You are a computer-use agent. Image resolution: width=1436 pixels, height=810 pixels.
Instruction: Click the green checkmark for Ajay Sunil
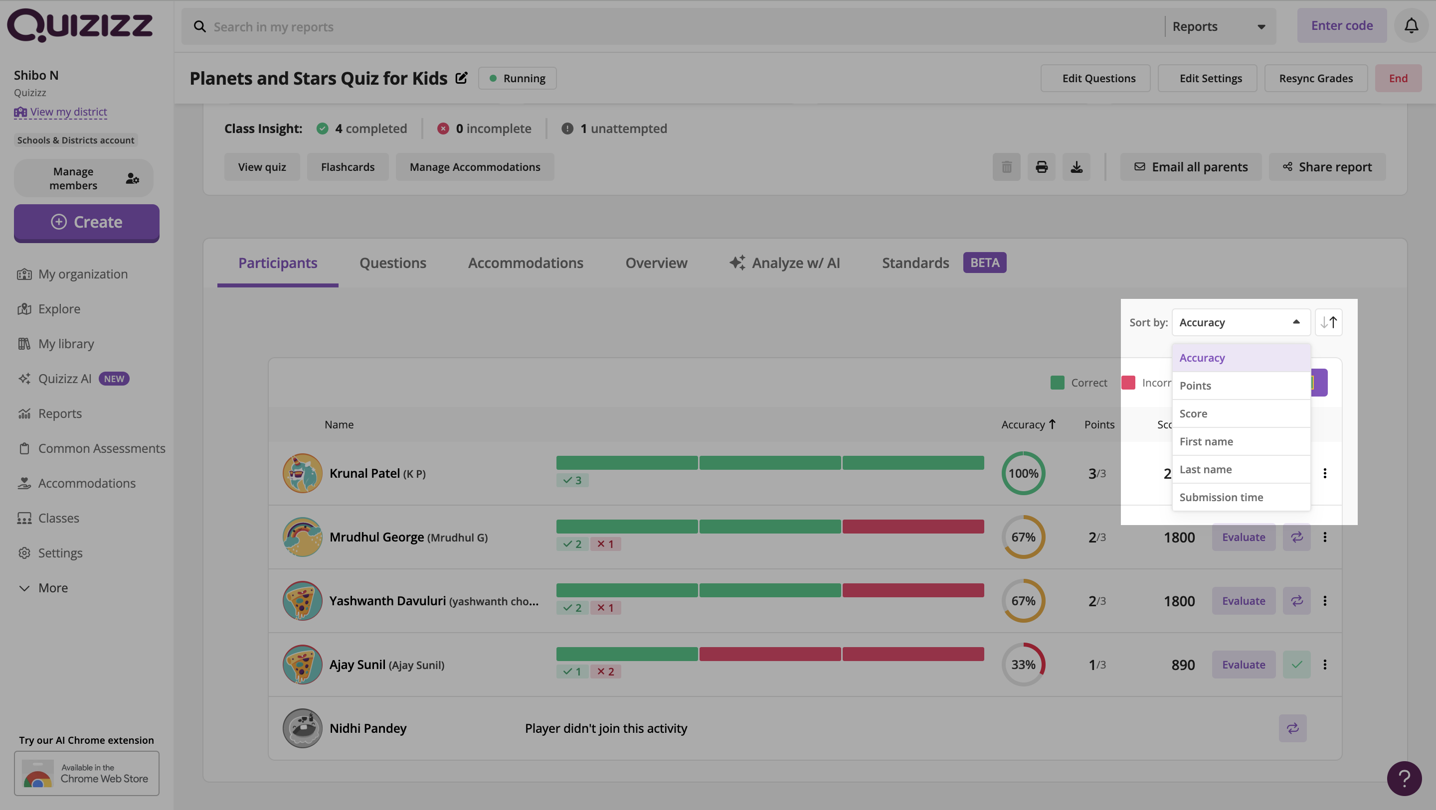tap(1296, 664)
